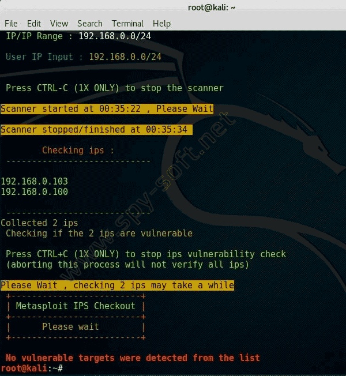Click the Scanner stopped/finished highlighted line
The height and width of the screenshot is (376, 346).
coord(96,130)
